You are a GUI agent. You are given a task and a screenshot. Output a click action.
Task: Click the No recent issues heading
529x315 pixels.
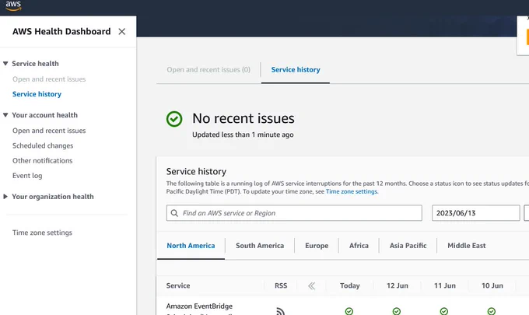243,118
